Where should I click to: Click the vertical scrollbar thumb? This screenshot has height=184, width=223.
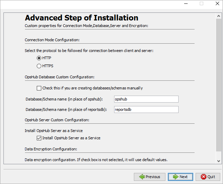(218, 83)
